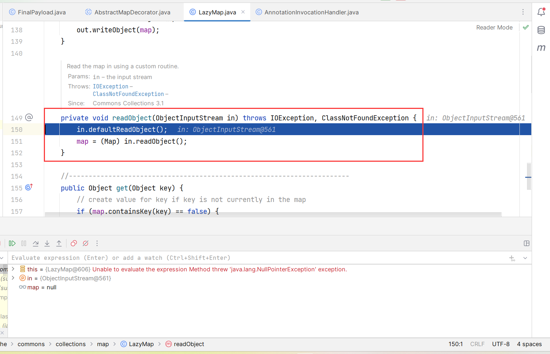Click the UTF-8 encoding in status bar
550x354 pixels.
click(501, 344)
